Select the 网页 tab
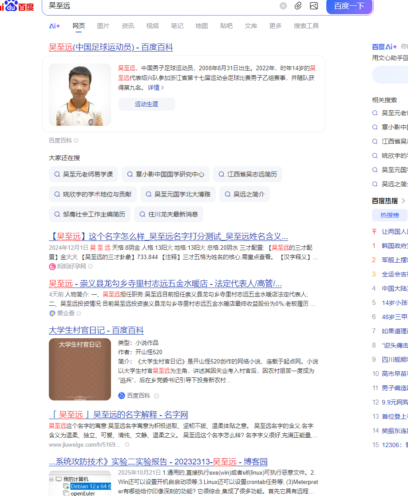This screenshot has width=408, height=496. pyautogui.click(x=79, y=26)
